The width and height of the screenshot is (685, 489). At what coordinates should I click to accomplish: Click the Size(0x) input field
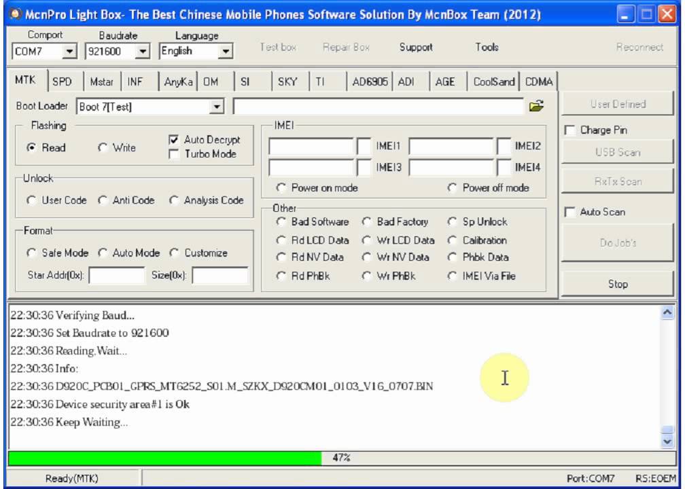tap(219, 276)
